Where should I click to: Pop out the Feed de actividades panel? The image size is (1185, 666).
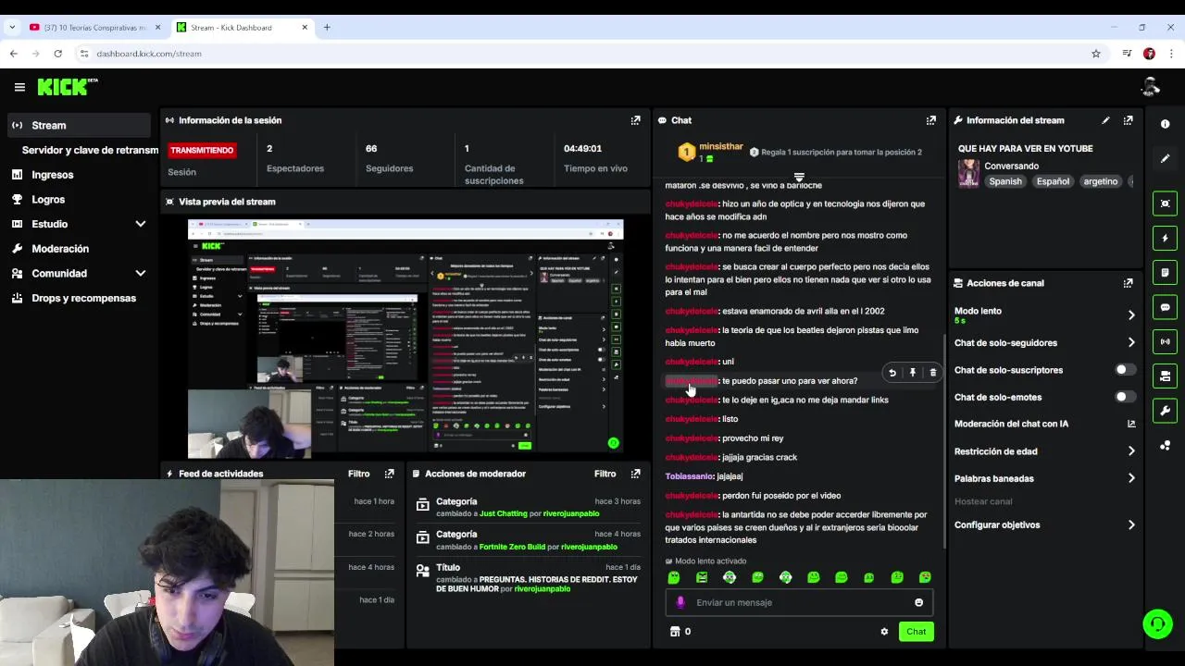coord(389,474)
